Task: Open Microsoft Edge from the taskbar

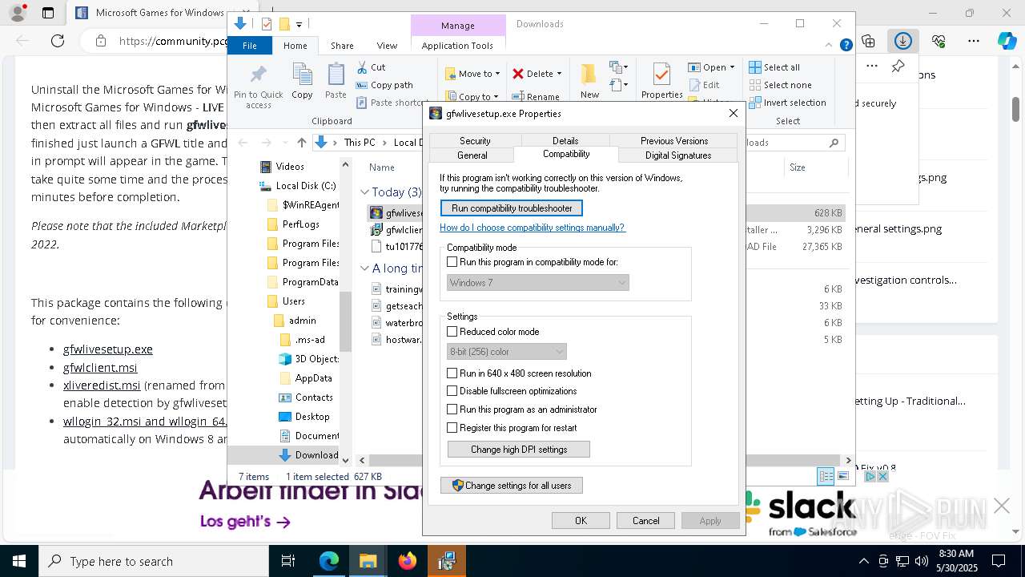Action: pos(329,561)
